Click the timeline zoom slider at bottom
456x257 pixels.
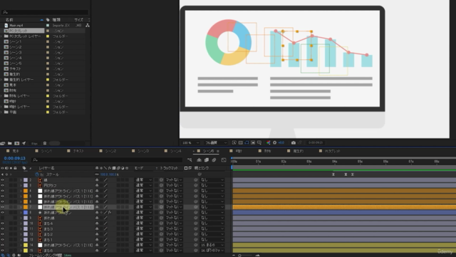[246, 256]
